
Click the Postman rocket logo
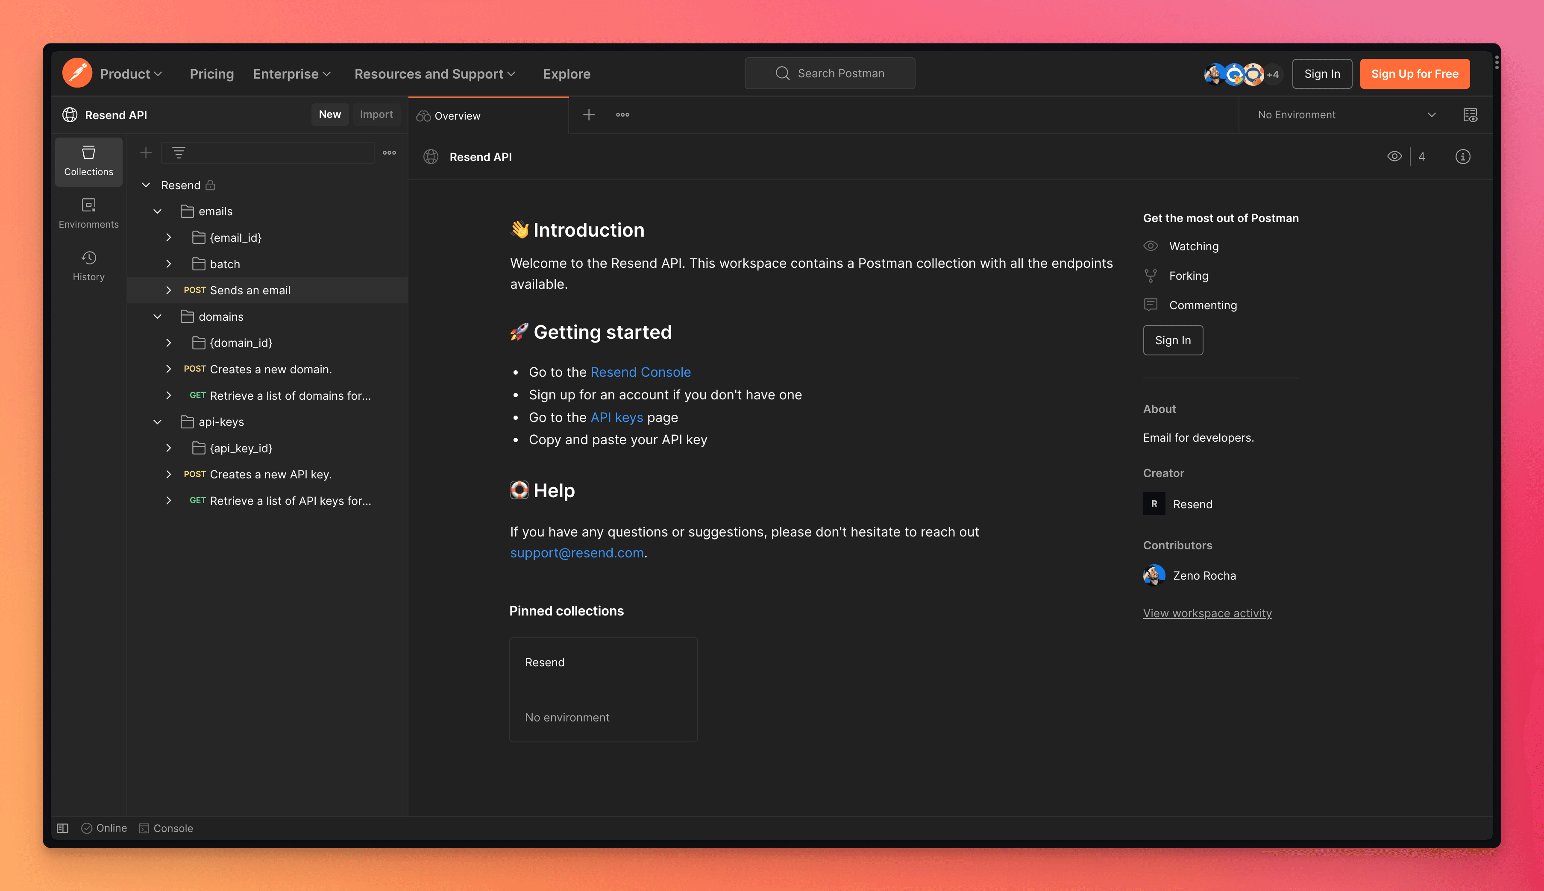[77, 73]
